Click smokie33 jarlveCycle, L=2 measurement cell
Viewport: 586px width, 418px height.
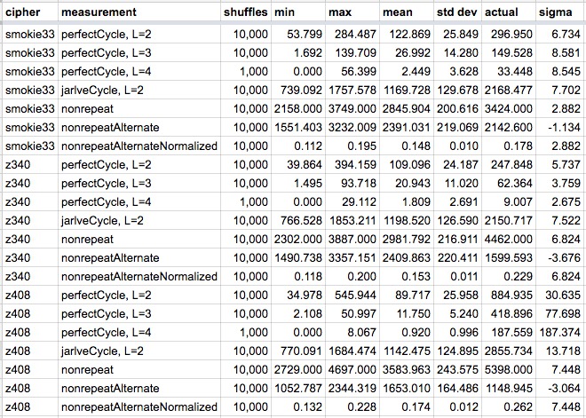pyautogui.click(x=139, y=90)
